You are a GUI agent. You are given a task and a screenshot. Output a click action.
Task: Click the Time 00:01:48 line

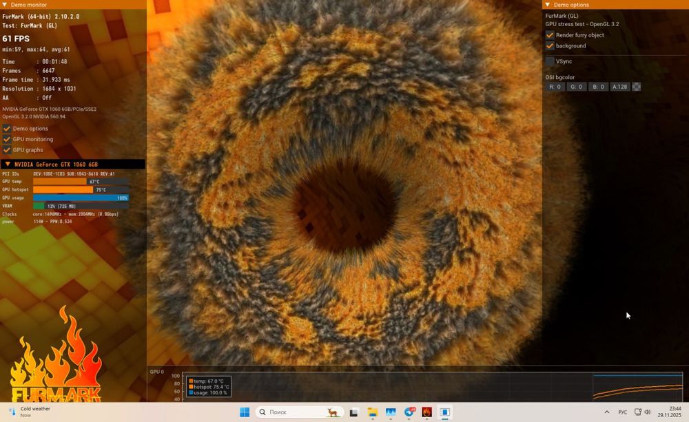pos(34,62)
